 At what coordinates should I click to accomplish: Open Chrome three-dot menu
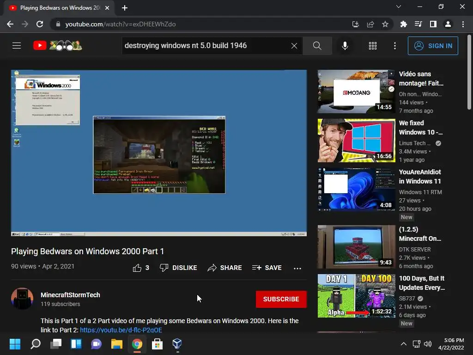[463, 24]
